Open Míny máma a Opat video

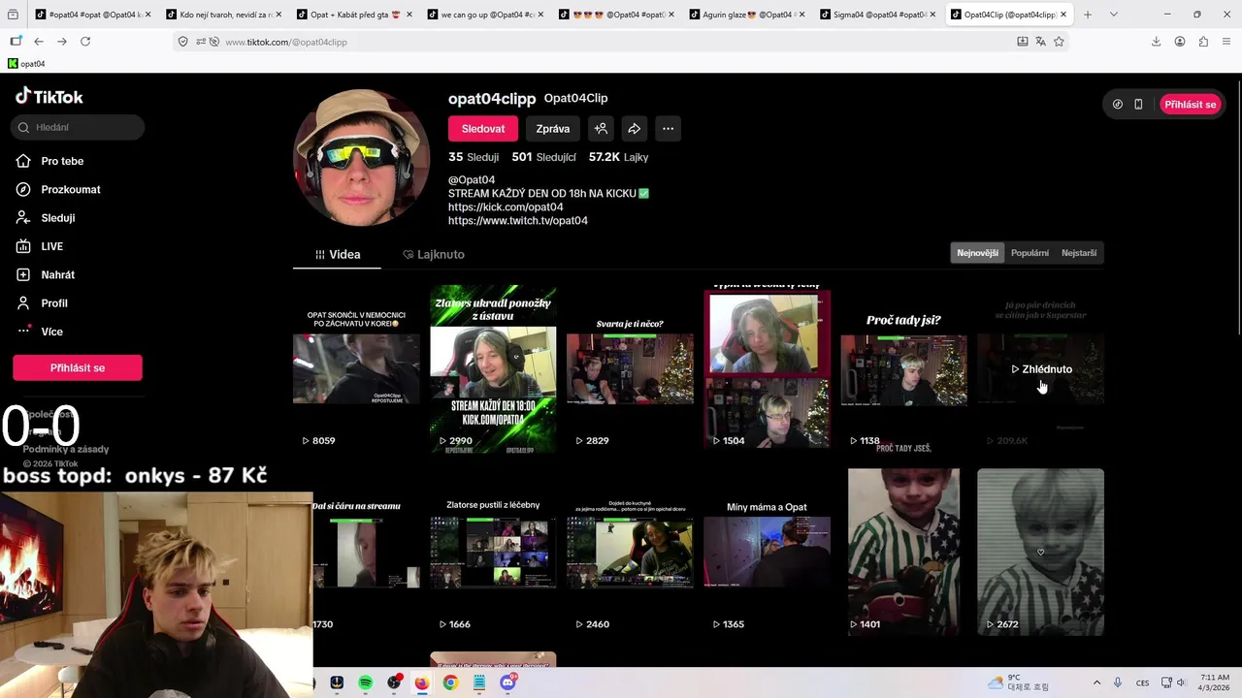click(x=767, y=552)
